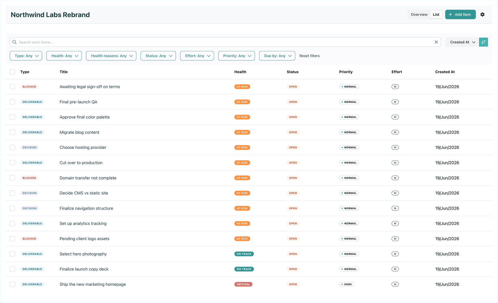Click NORMAL priority badge for Finalize navigation structure

(349, 208)
